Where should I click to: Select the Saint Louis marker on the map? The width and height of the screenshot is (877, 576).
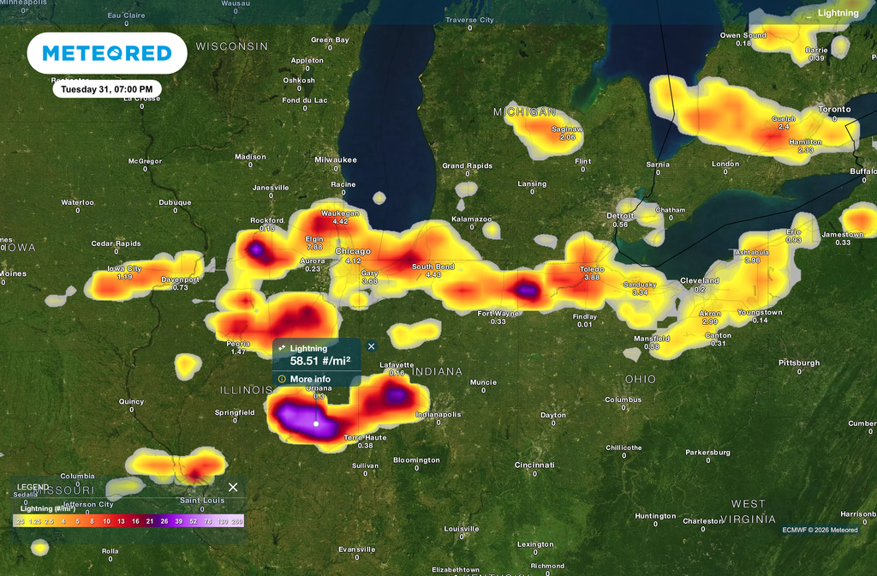[x=201, y=500]
